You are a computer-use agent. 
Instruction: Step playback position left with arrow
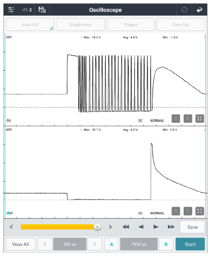coord(11,227)
